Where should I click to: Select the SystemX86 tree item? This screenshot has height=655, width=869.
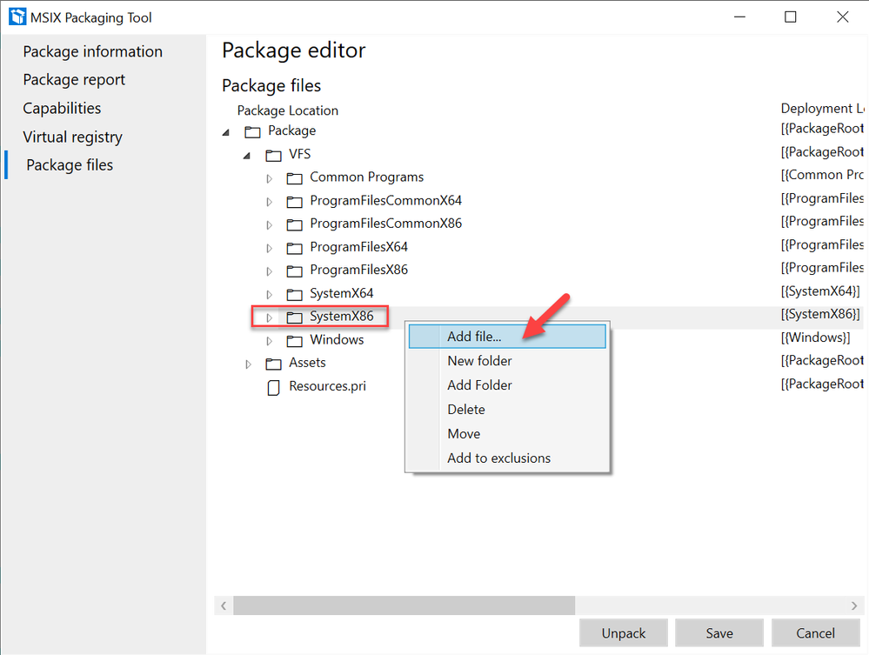coord(341,317)
